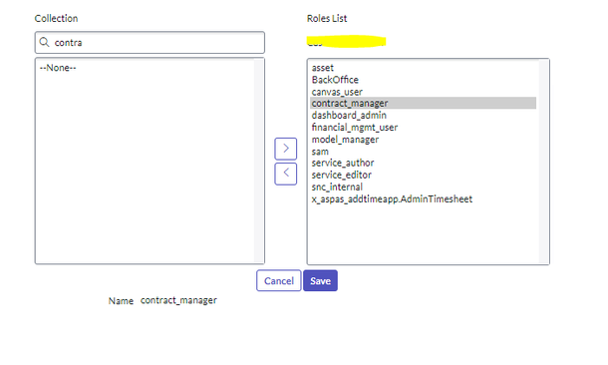Click the right arrow add button
The image size is (608, 365).
[286, 149]
